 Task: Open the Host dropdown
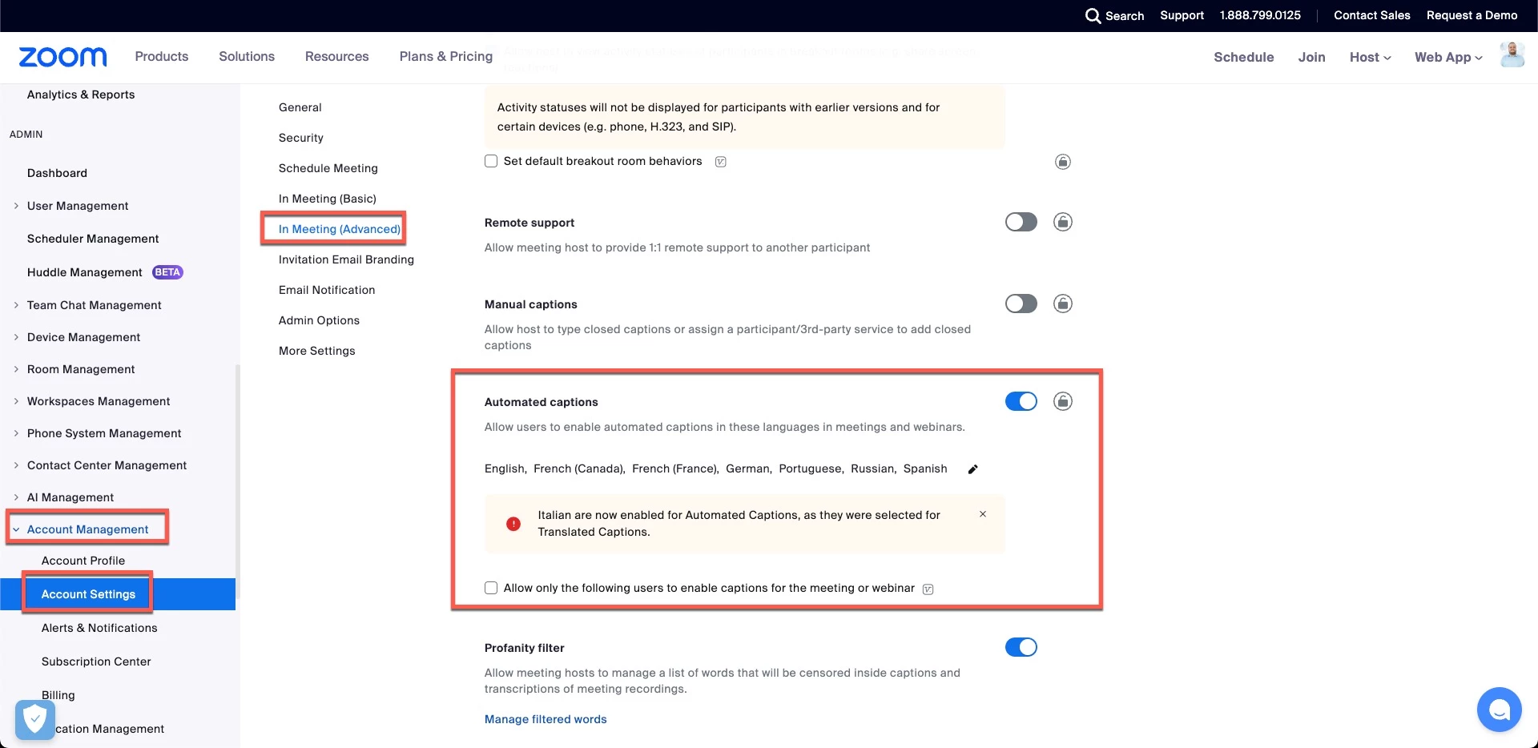tap(1370, 57)
